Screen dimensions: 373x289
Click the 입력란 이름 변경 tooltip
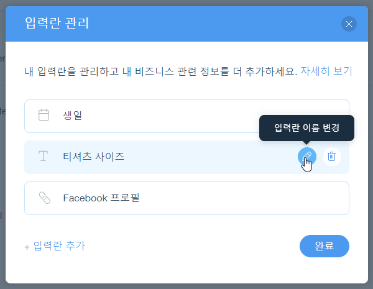306,128
